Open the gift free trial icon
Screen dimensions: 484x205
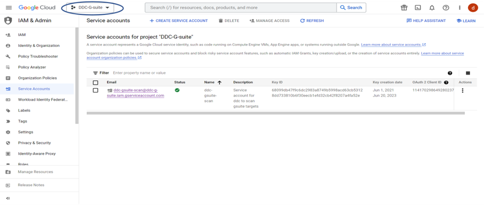point(404,7)
